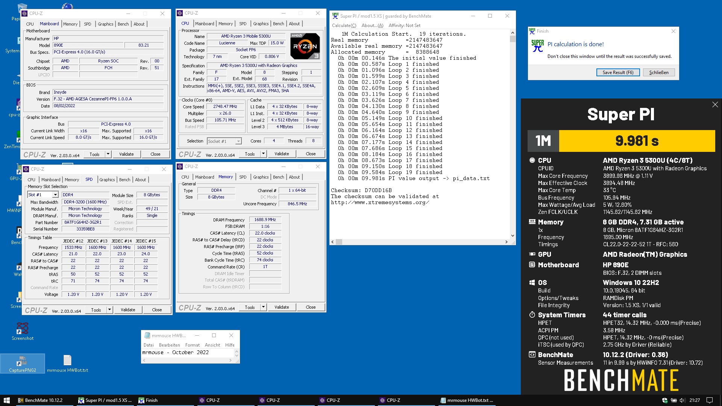Screen dimensions: 722x406
Task: Click Validate in the Memory CPU-Z window
Action: (x=282, y=307)
